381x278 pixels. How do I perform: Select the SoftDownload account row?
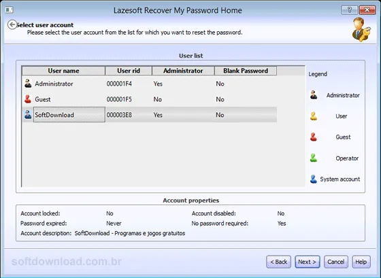(x=149, y=115)
